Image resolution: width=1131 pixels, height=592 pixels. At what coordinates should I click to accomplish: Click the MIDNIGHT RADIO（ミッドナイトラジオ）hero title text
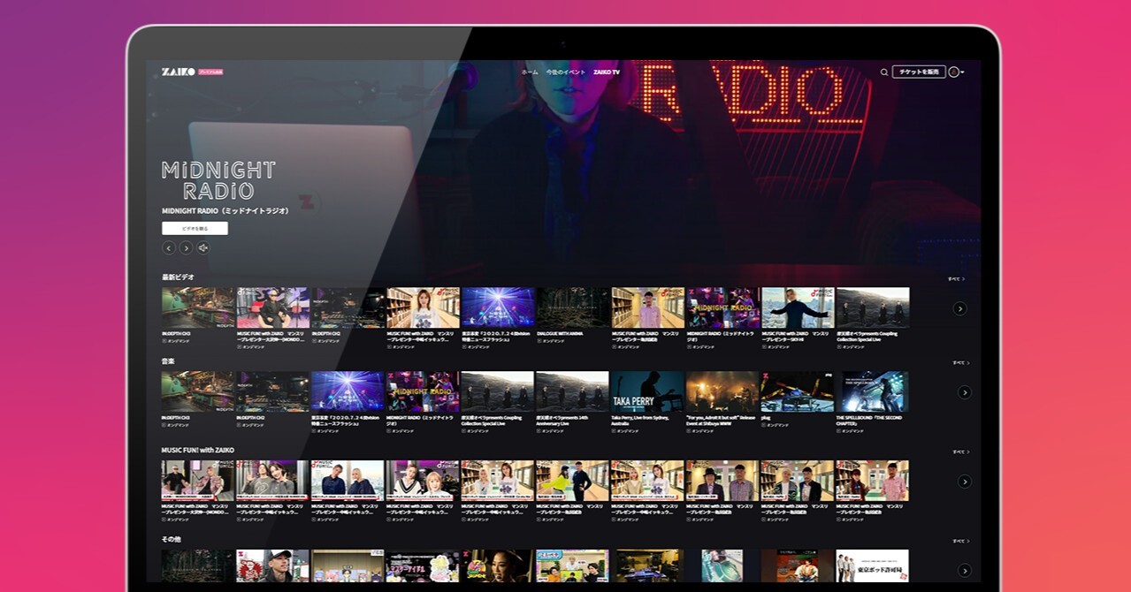click(225, 211)
